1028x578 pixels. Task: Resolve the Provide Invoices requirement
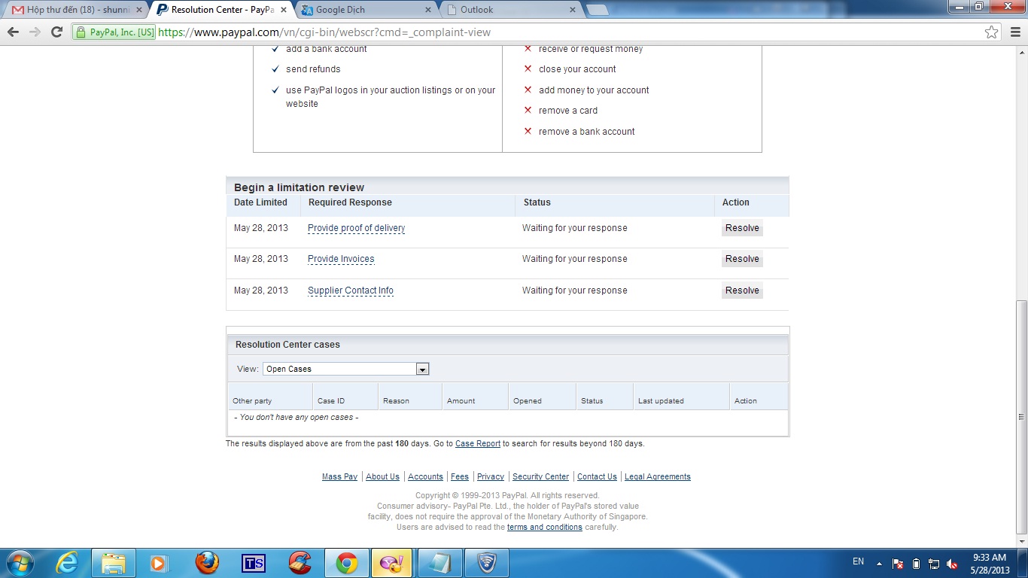[742, 259]
